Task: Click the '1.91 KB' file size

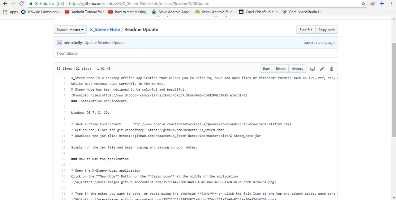Action: (104, 69)
